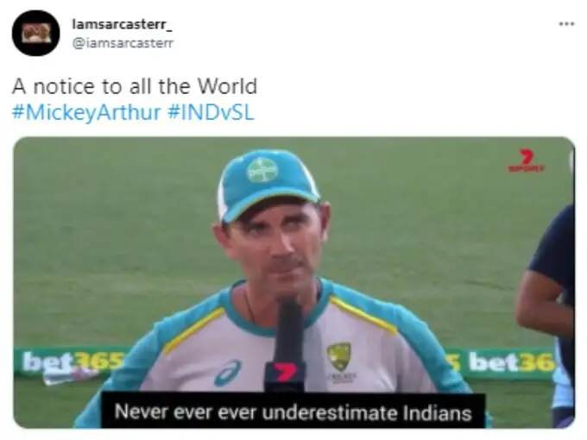Open the embedded coach interview image

(x=293, y=282)
